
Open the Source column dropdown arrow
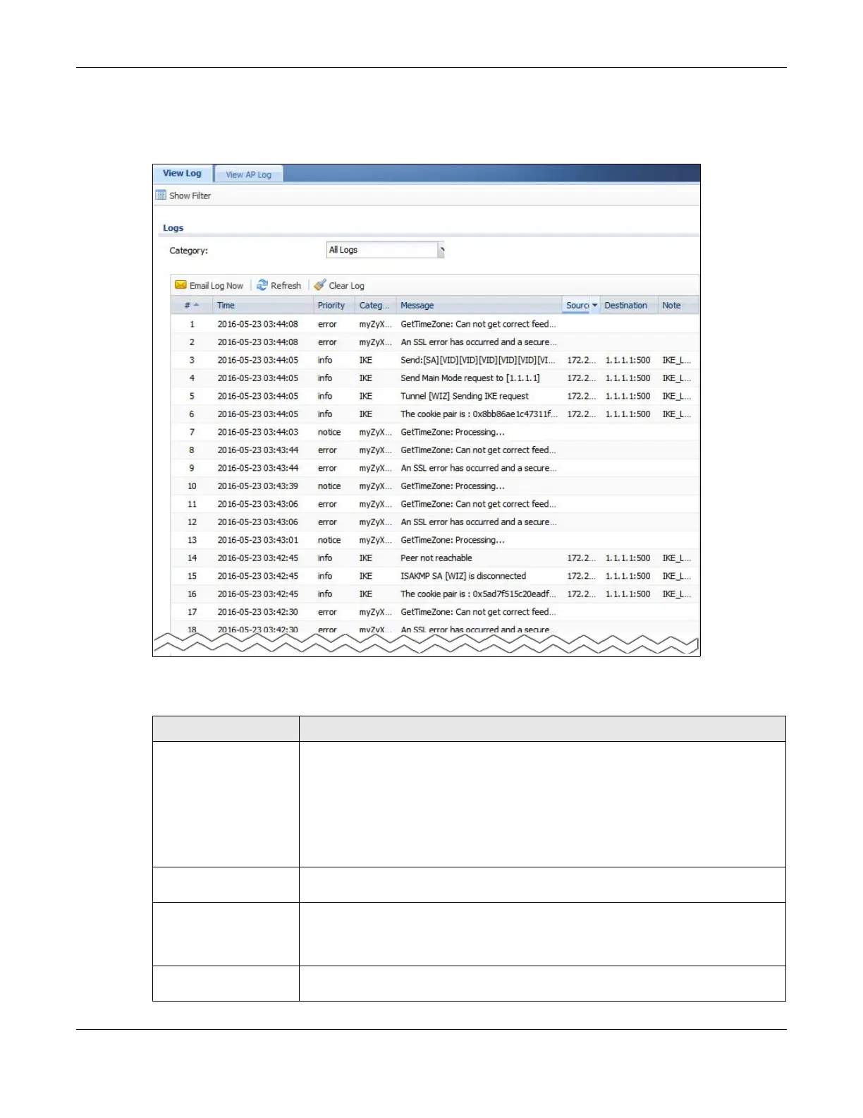click(594, 305)
